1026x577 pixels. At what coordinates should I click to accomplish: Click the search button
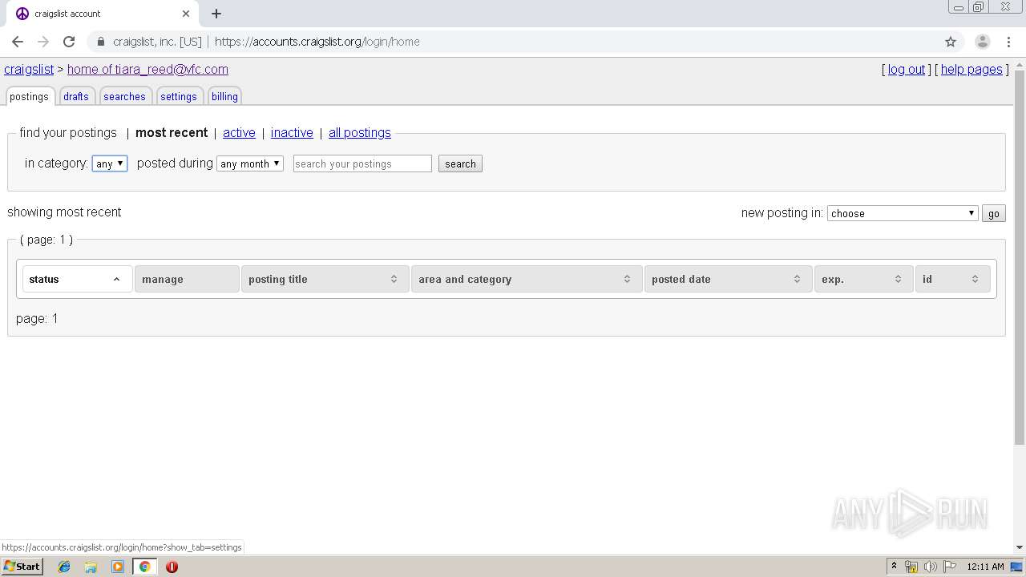460,163
